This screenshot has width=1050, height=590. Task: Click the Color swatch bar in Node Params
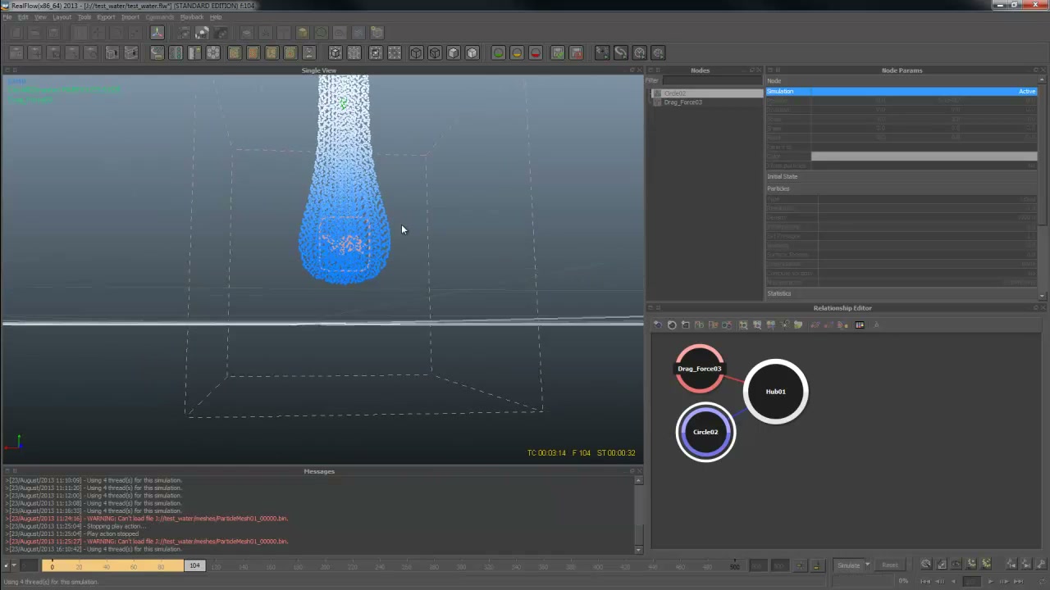[924, 157]
